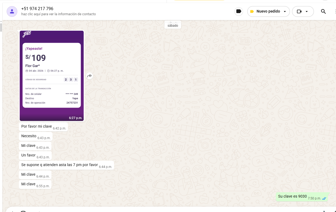Select the 'Un favor' message bubble

click(x=29, y=155)
